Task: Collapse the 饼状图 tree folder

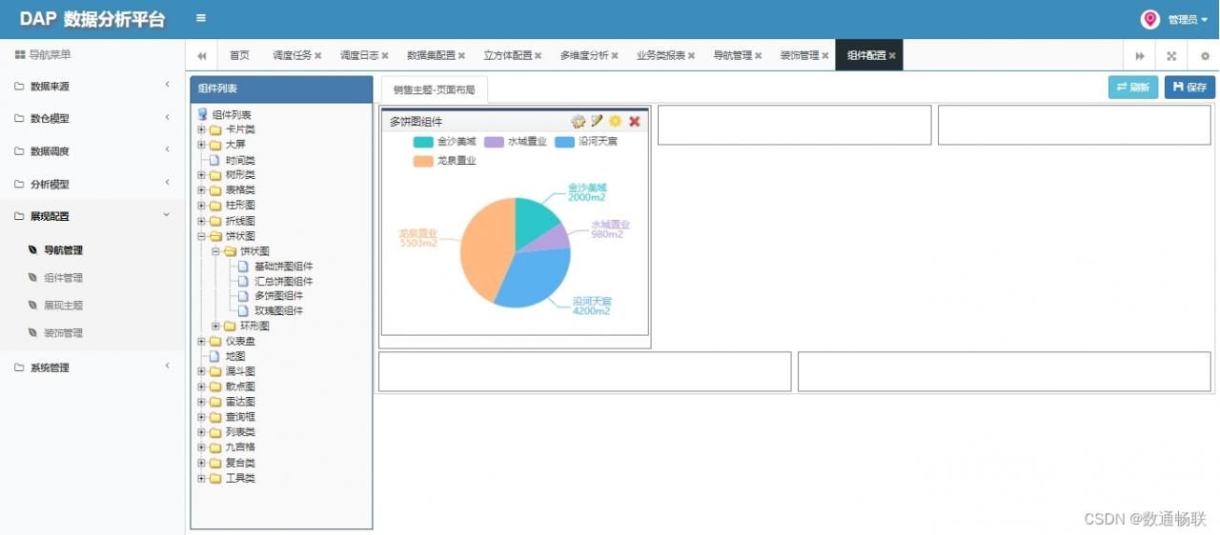Action: 202,236
